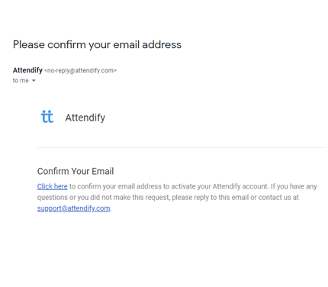Open the Click here confirmation link
This screenshot has height=287, width=328.
tap(53, 186)
